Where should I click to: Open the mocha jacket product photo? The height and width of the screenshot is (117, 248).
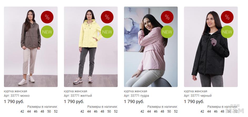click(x=31, y=47)
